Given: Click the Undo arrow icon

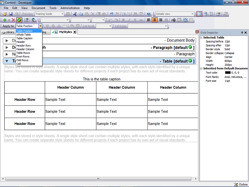Looking at the screenshot, I should click(112, 14).
